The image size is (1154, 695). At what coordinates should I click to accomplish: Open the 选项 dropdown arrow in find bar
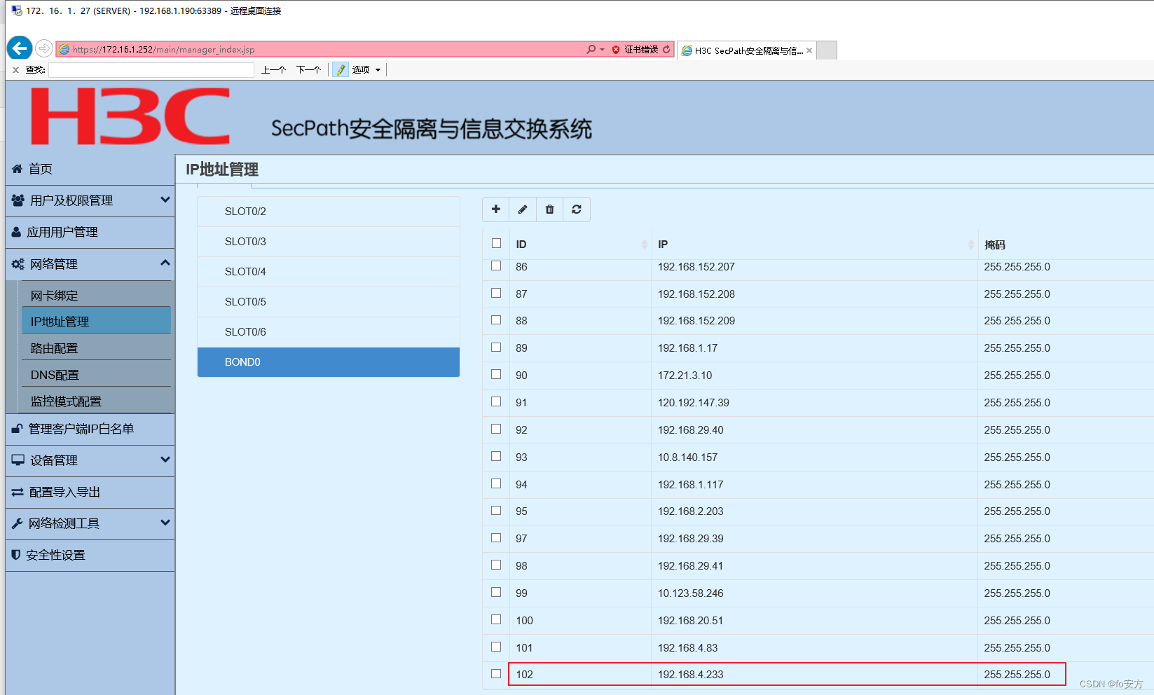pos(378,70)
